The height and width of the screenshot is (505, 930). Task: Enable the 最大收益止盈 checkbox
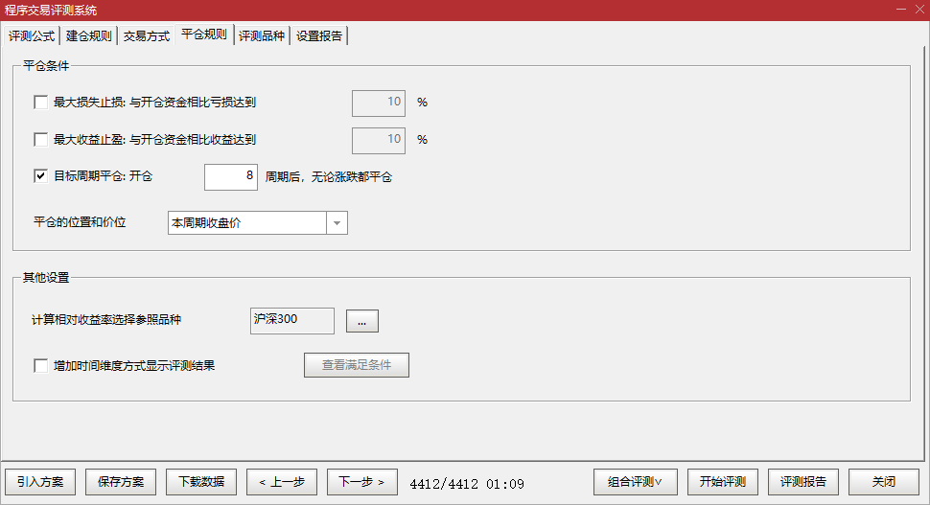40,140
